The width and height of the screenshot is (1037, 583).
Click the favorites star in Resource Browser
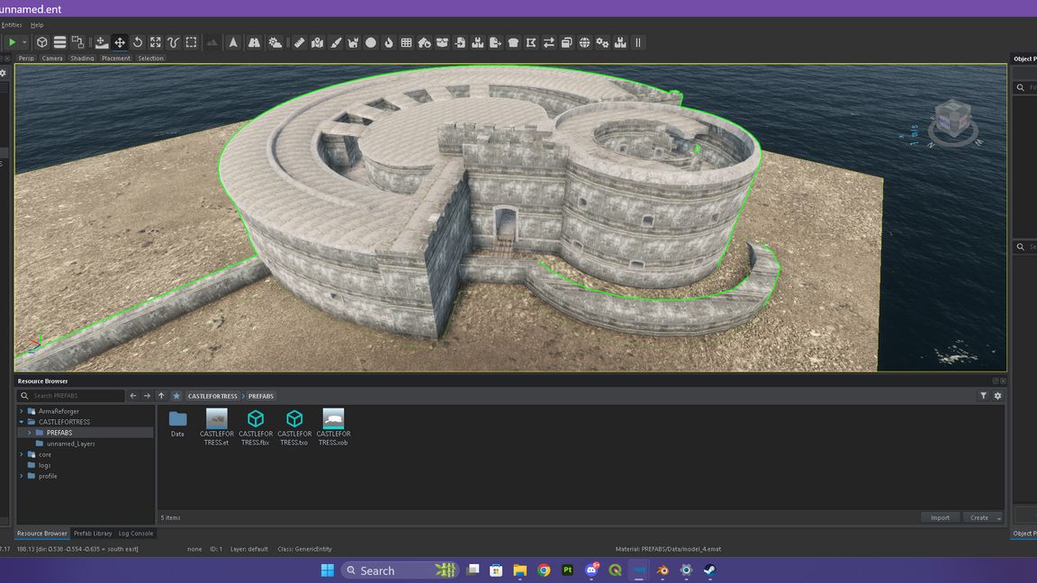[176, 396]
